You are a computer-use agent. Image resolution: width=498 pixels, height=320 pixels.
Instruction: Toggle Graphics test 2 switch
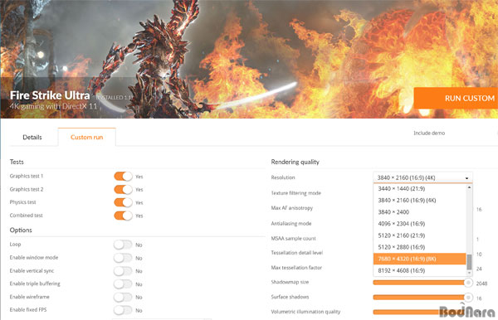[123, 189]
